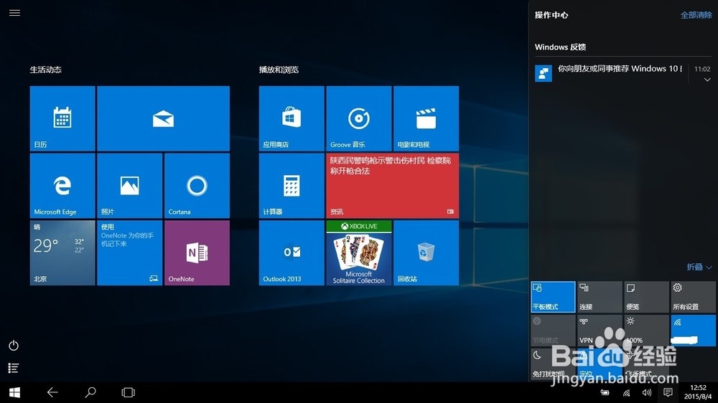
Task: Click the Windows Start button
Action: point(14,392)
